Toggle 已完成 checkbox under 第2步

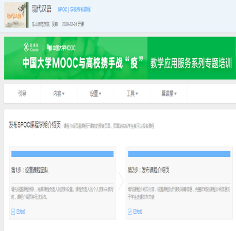point(130,211)
